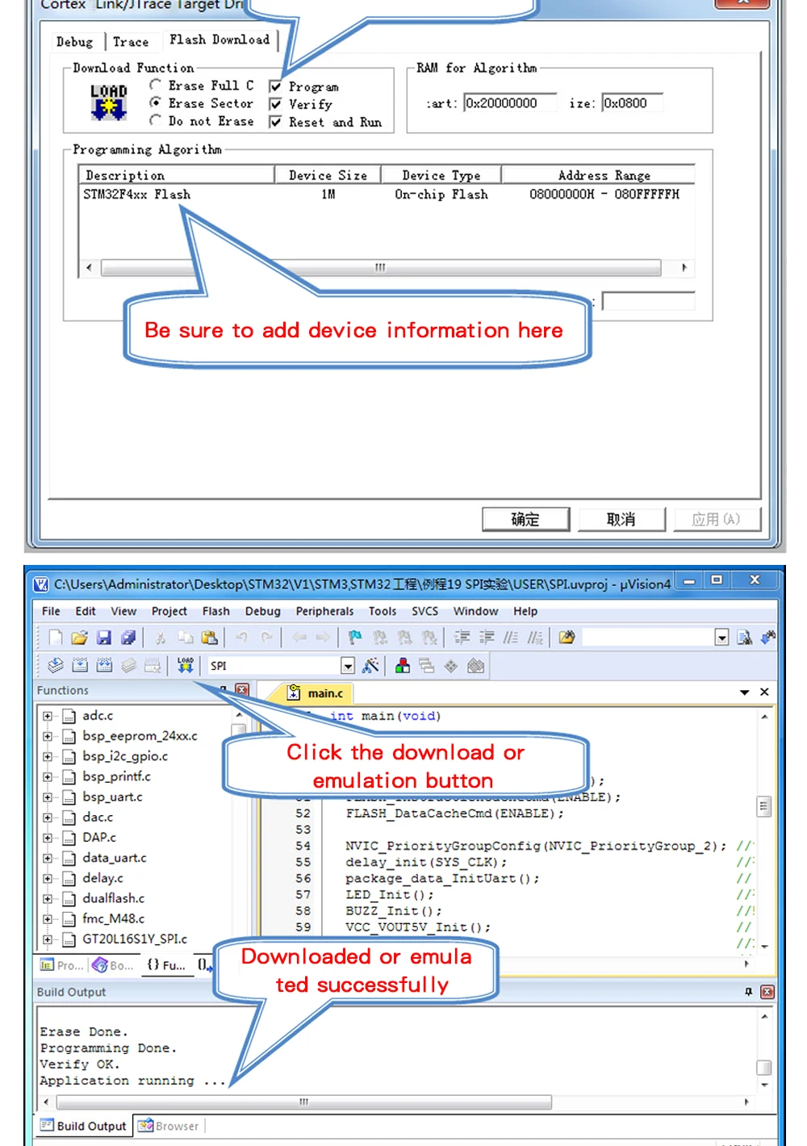Pin the Build Output panel
This screenshot has width=807, height=1146.
(748, 992)
